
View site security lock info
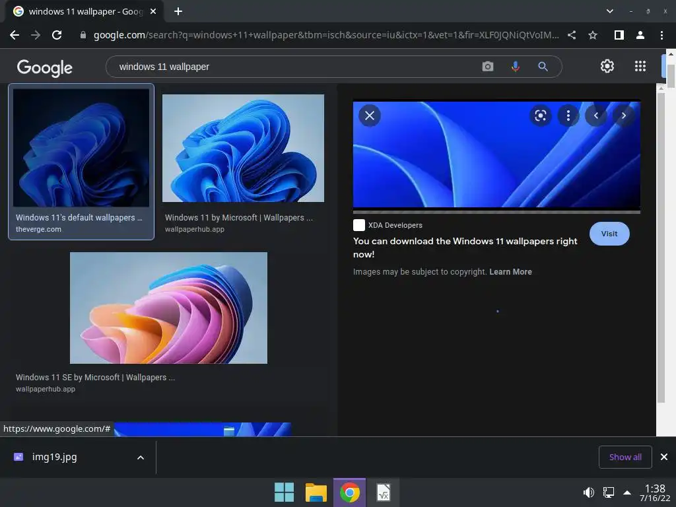click(83, 35)
